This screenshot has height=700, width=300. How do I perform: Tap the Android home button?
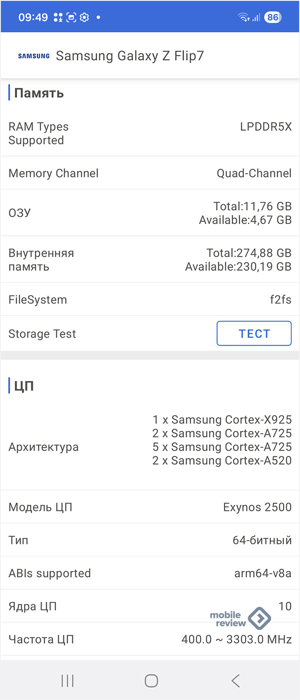tap(151, 681)
